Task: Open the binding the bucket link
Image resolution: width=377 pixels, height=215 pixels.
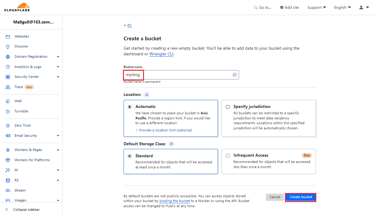Action: click(175, 201)
